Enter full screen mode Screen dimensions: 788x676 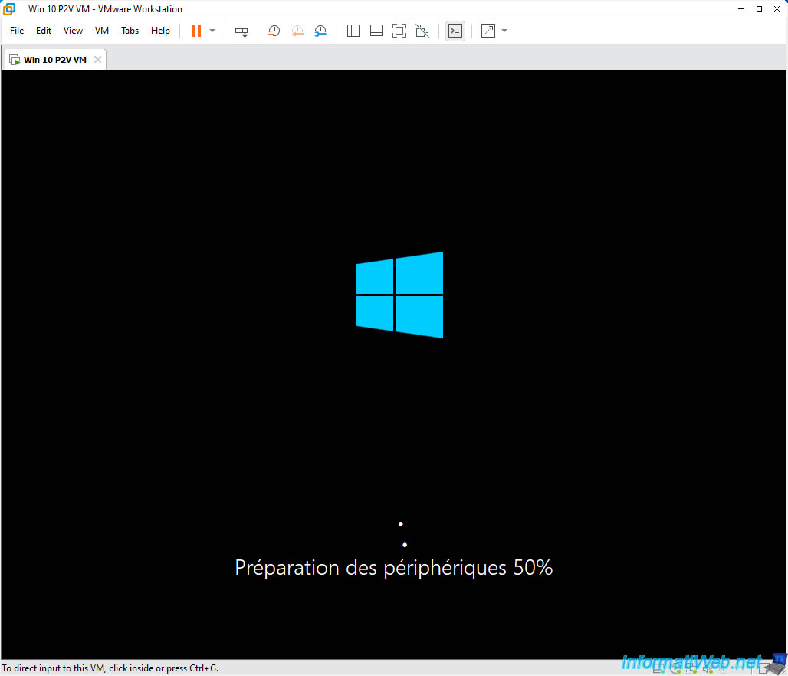click(x=399, y=31)
